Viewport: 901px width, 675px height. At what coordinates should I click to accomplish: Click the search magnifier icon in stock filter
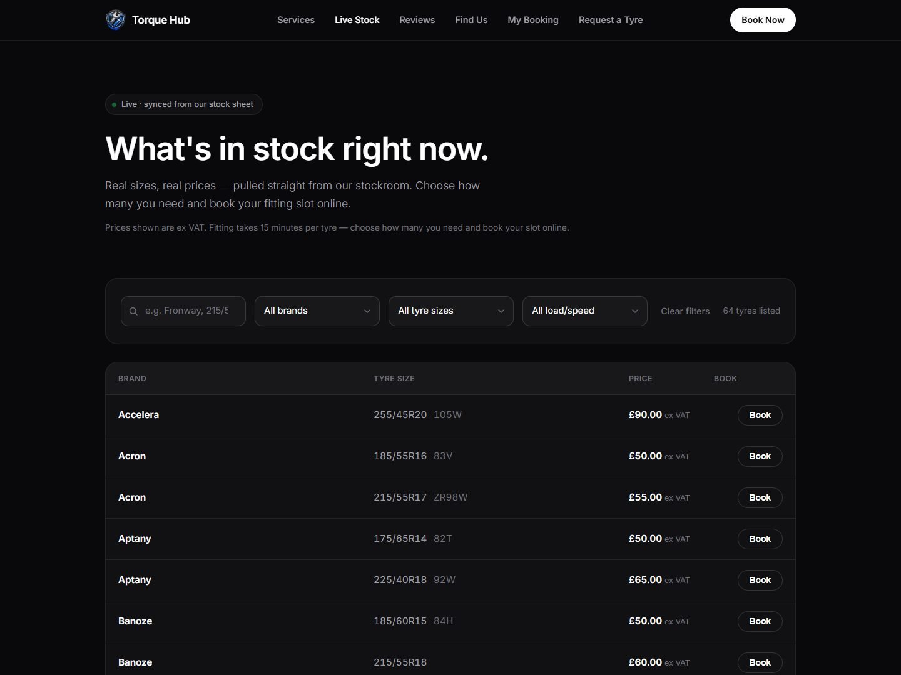point(133,311)
